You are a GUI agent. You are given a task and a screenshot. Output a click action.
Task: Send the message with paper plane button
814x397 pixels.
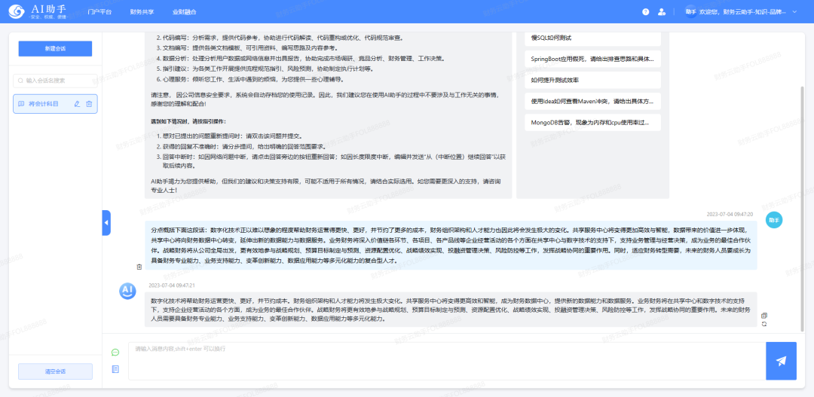tap(781, 361)
